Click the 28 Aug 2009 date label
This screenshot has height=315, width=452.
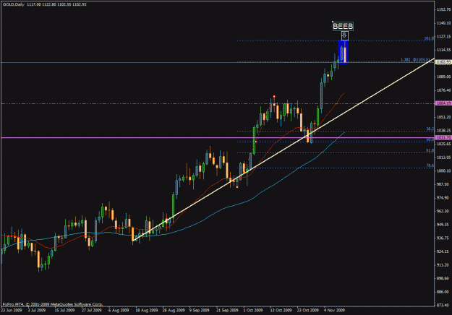point(174,311)
